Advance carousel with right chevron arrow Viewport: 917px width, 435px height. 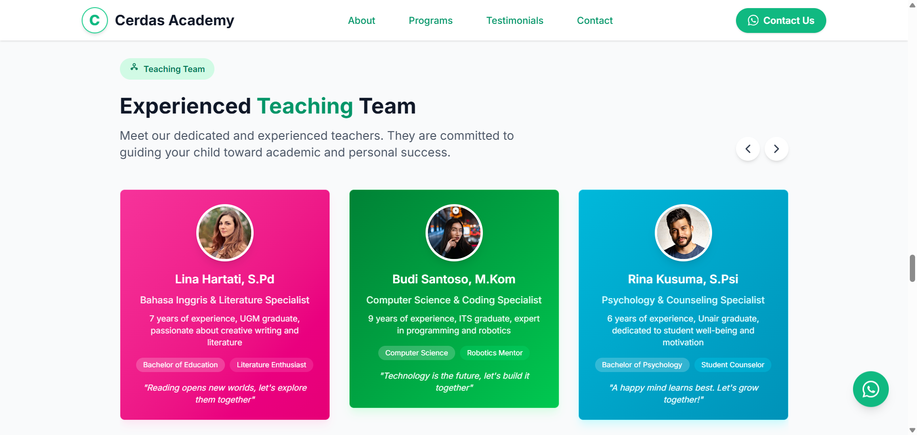776,149
